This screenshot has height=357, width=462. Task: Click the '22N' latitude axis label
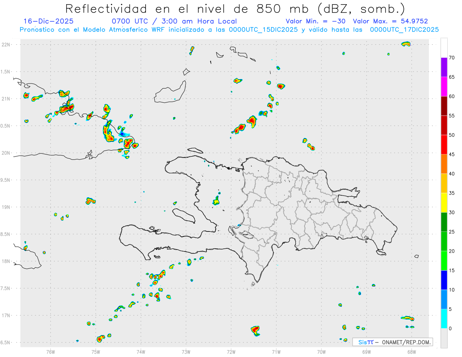coord(7,44)
